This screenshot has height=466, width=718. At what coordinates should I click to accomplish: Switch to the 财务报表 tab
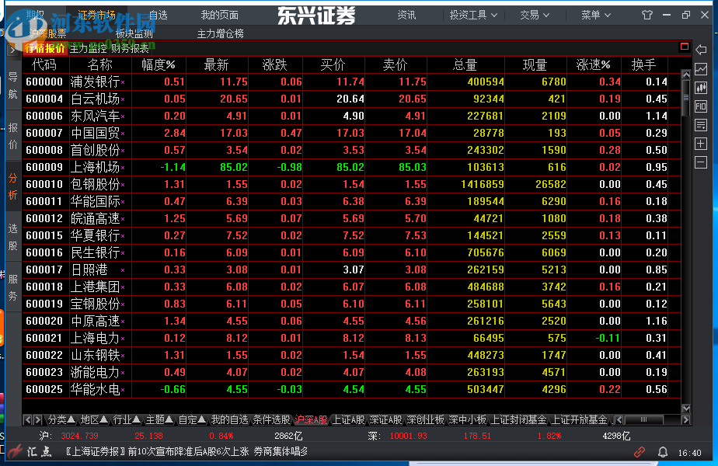[130, 48]
